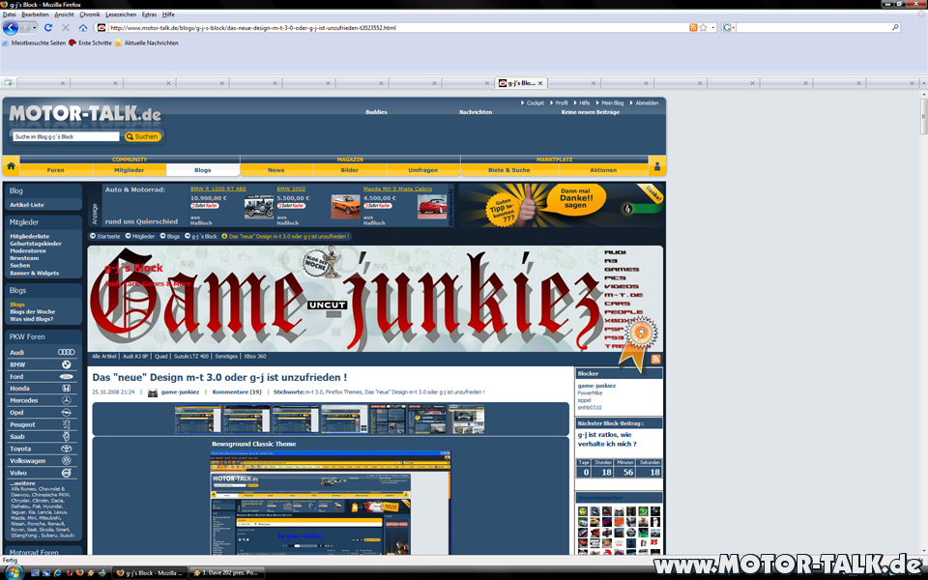Open the Extras menu

149,14
